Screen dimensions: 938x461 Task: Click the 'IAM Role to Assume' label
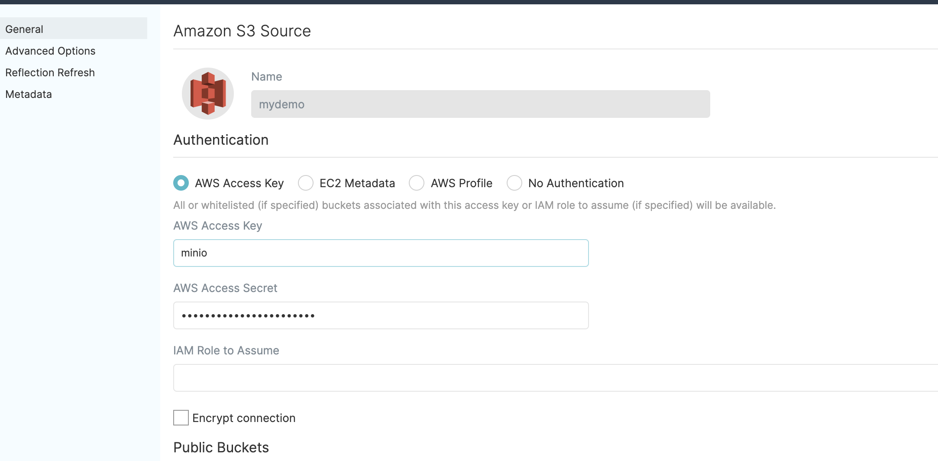[226, 351]
